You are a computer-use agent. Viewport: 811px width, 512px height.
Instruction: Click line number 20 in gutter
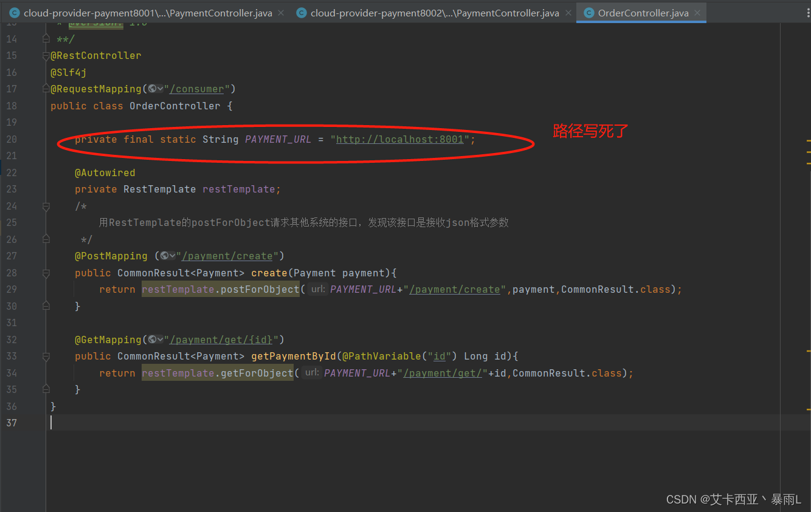(x=12, y=139)
